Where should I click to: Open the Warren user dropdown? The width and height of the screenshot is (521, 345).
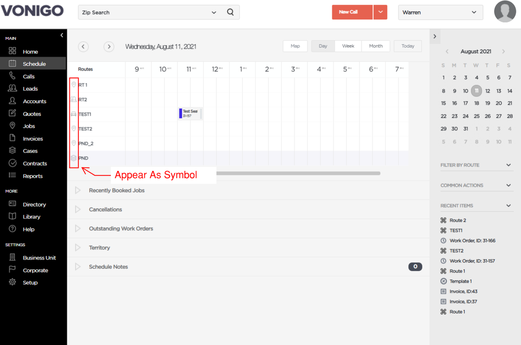440,12
